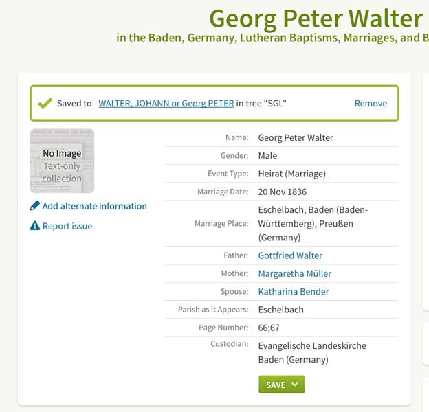Viewport: 429px width, 412px height.
Task: Click the 'No Image' text-only collection thumbnail
Action: click(62, 161)
